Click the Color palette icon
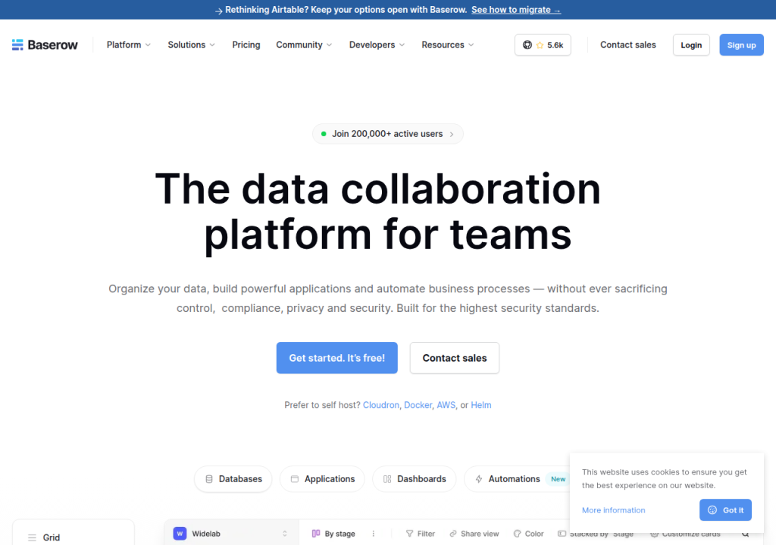This screenshot has width=776, height=545. [x=517, y=534]
